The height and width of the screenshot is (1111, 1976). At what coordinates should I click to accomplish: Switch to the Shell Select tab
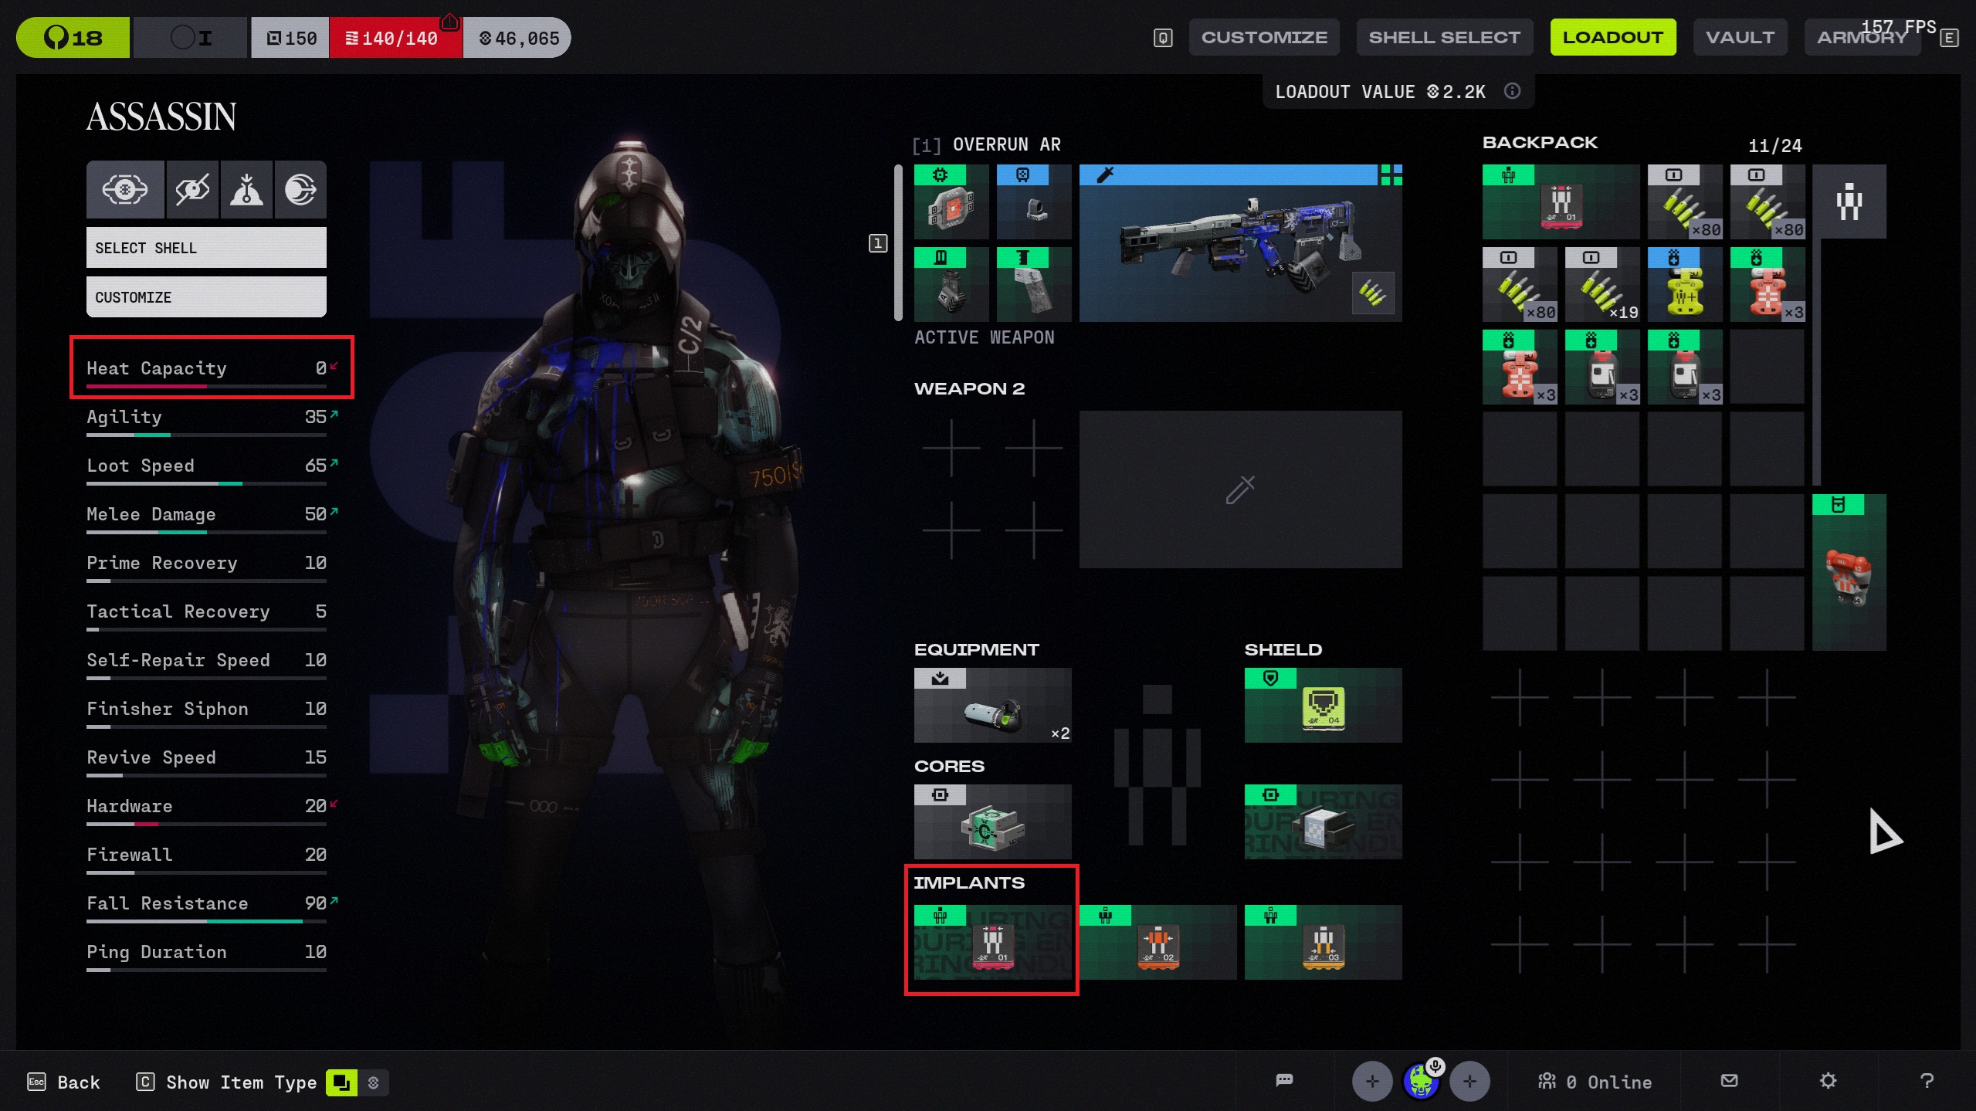pos(1443,37)
